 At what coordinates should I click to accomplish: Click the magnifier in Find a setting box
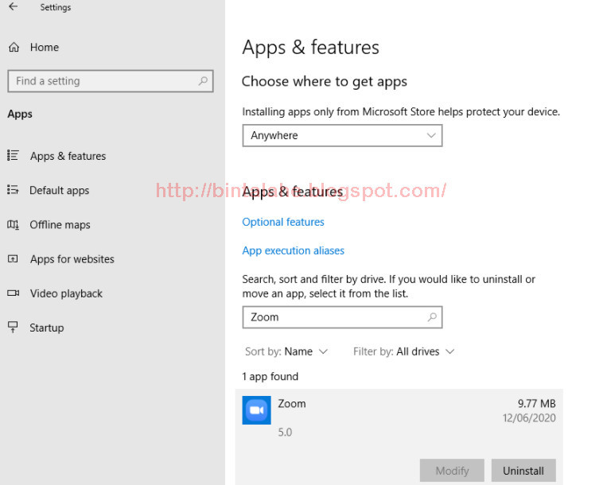click(203, 81)
